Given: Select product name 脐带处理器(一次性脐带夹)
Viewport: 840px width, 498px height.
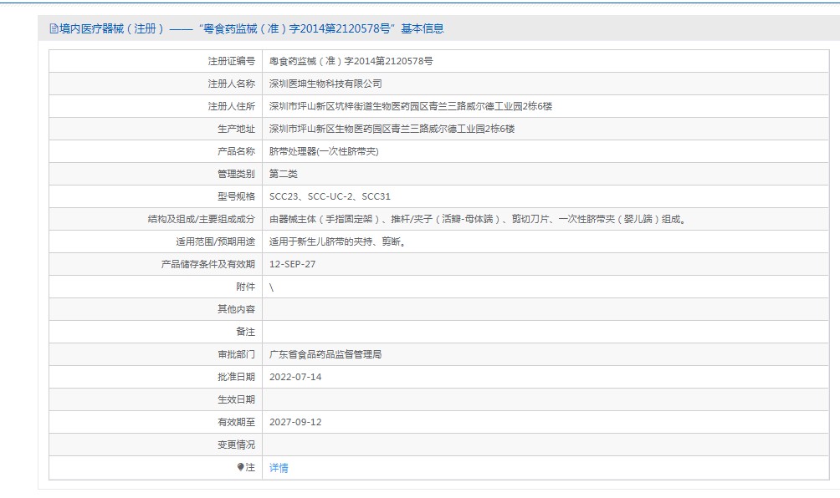Looking at the screenshot, I should point(324,151).
